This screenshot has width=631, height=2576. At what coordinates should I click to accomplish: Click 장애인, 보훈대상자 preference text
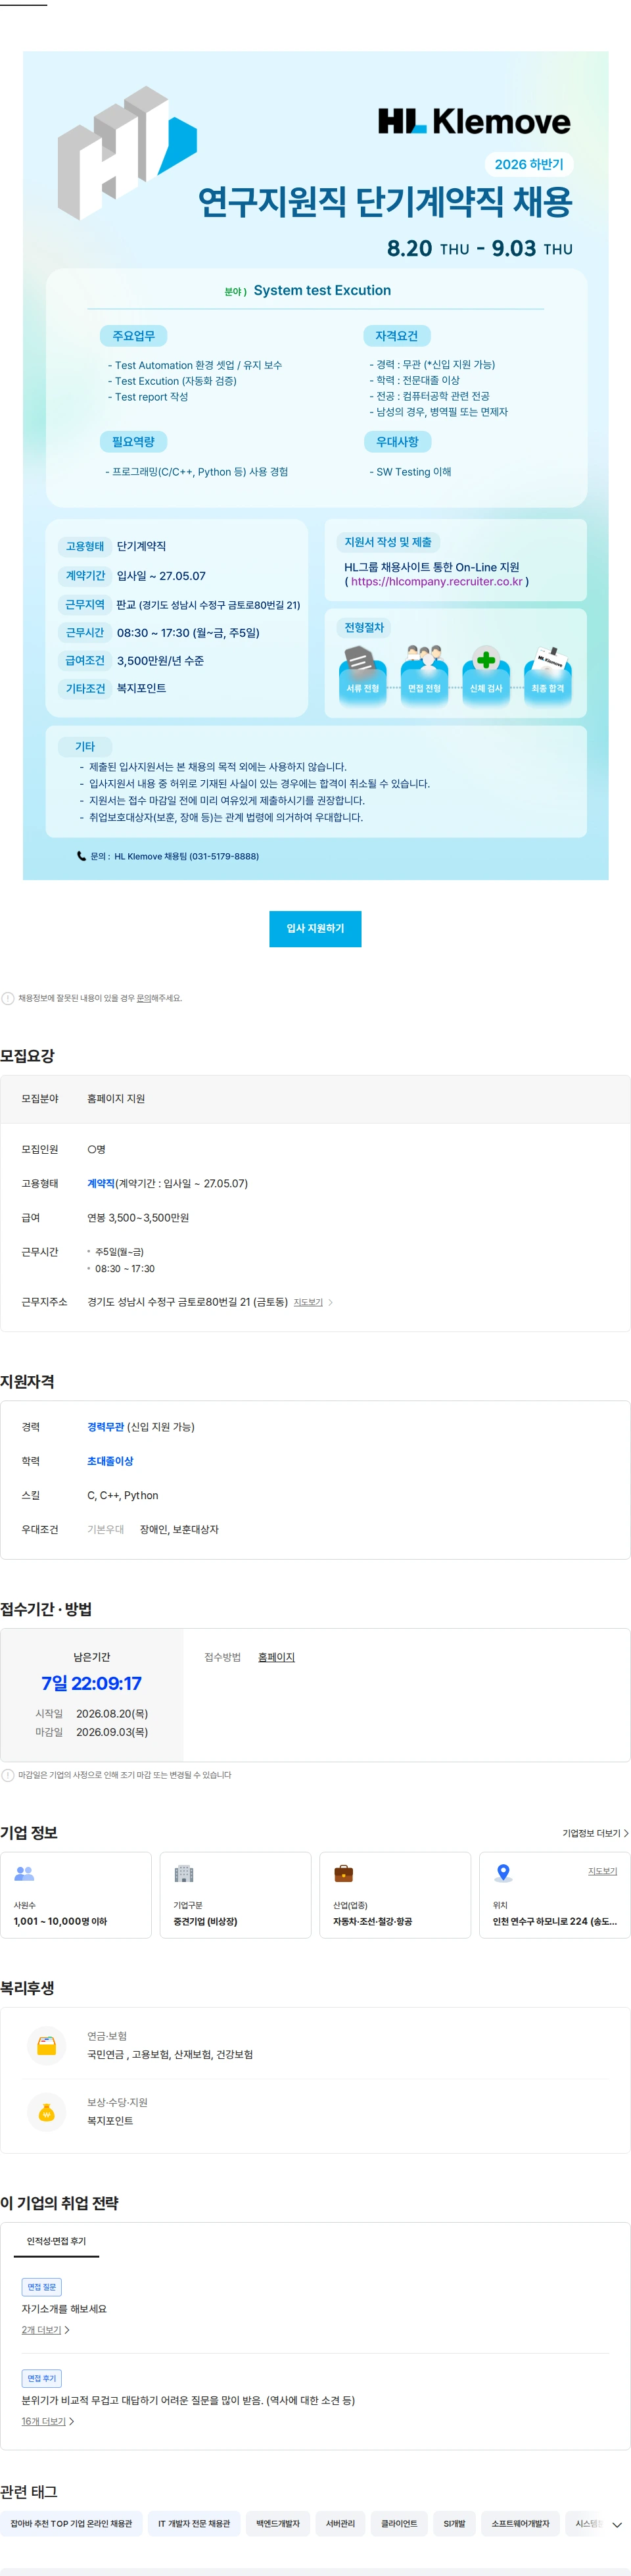pos(179,1529)
